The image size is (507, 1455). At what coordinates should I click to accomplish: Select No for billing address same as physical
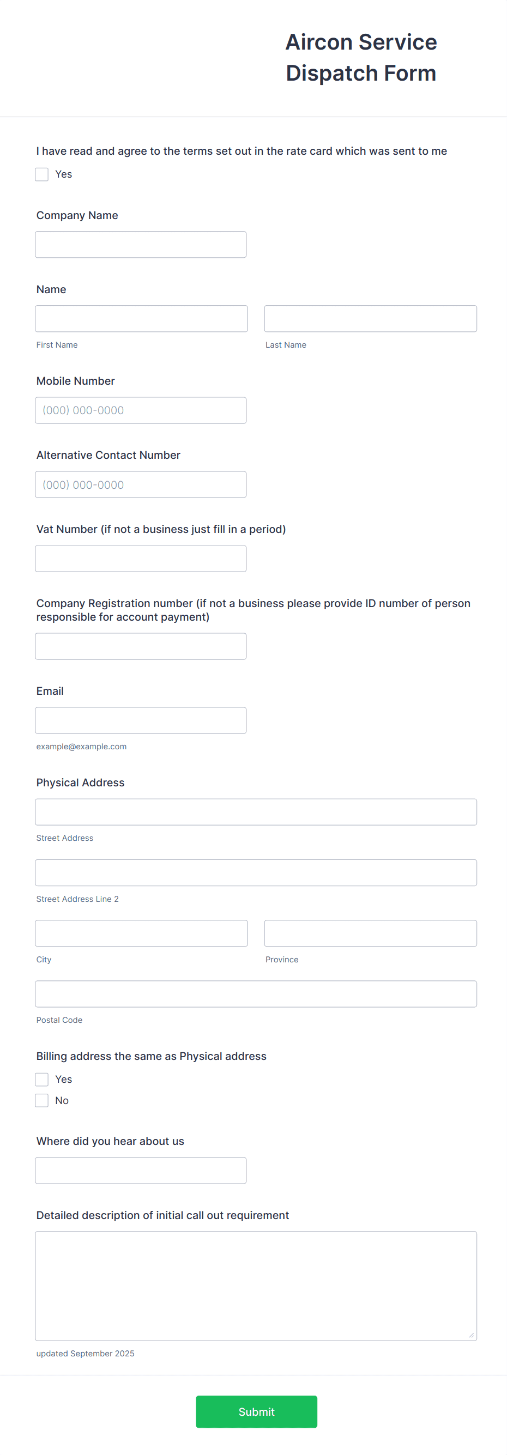point(41,1100)
